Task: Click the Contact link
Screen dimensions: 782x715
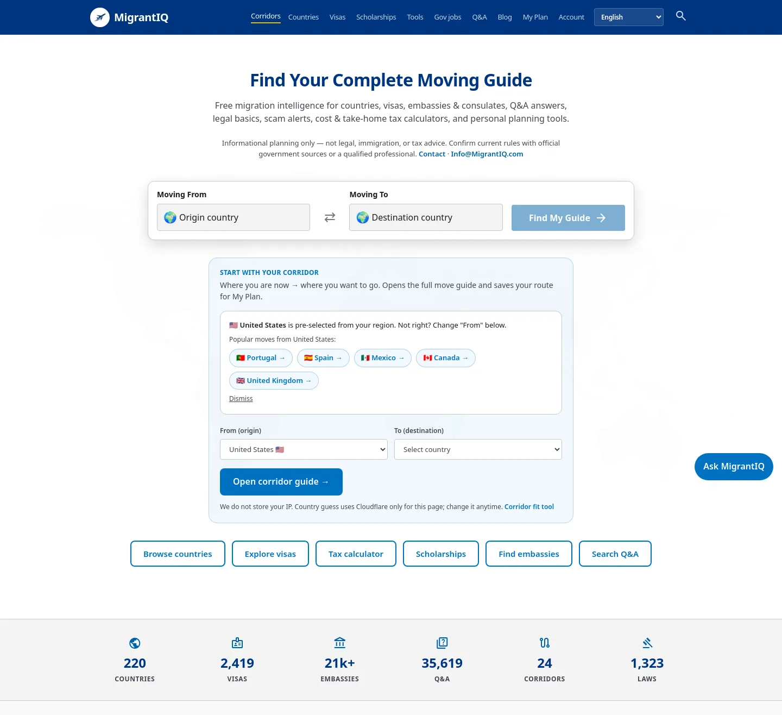Action: [432, 154]
